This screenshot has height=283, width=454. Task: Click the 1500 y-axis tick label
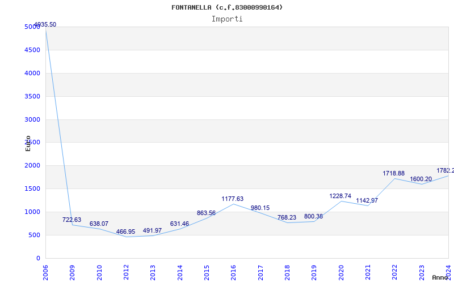pos(32,189)
